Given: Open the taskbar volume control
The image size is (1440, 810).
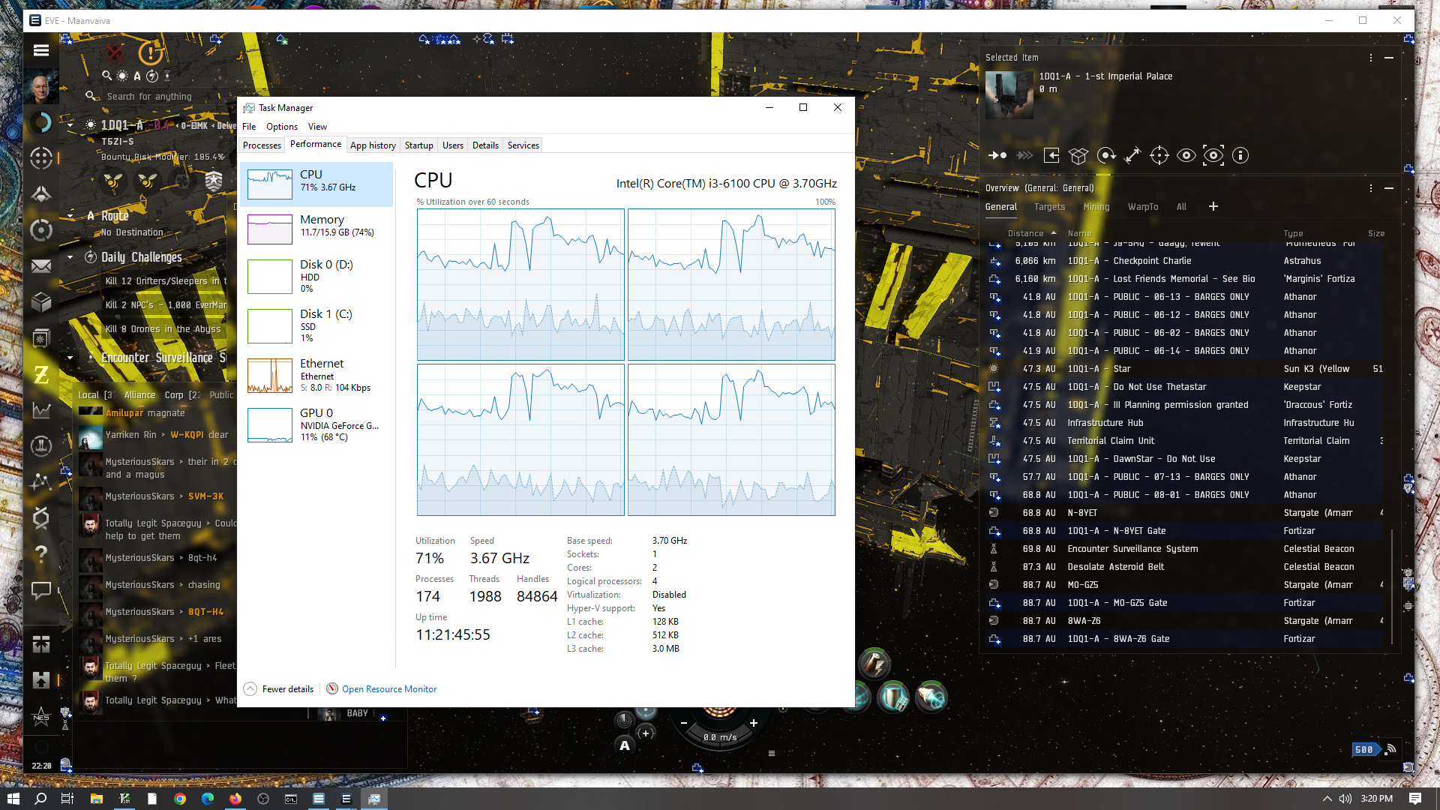Looking at the screenshot, I should pos(1345,799).
